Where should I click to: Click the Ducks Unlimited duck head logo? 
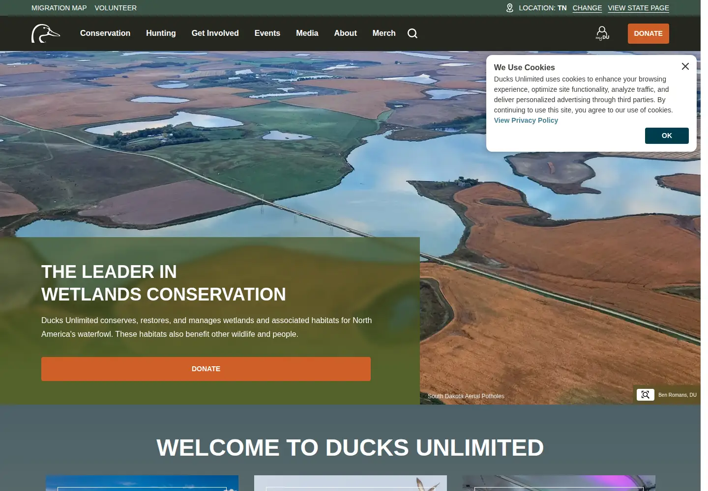pyautogui.click(x=46, y=33)
